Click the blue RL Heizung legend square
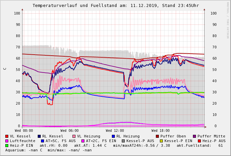231x156 pixels. (113, 136)
